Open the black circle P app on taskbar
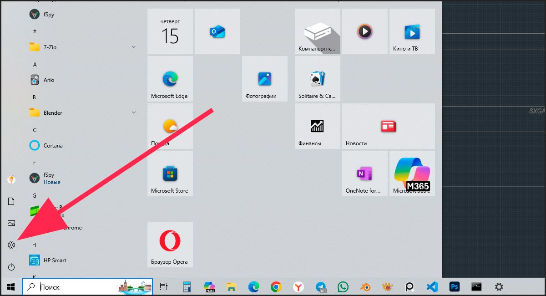 [x=409, y=287]
